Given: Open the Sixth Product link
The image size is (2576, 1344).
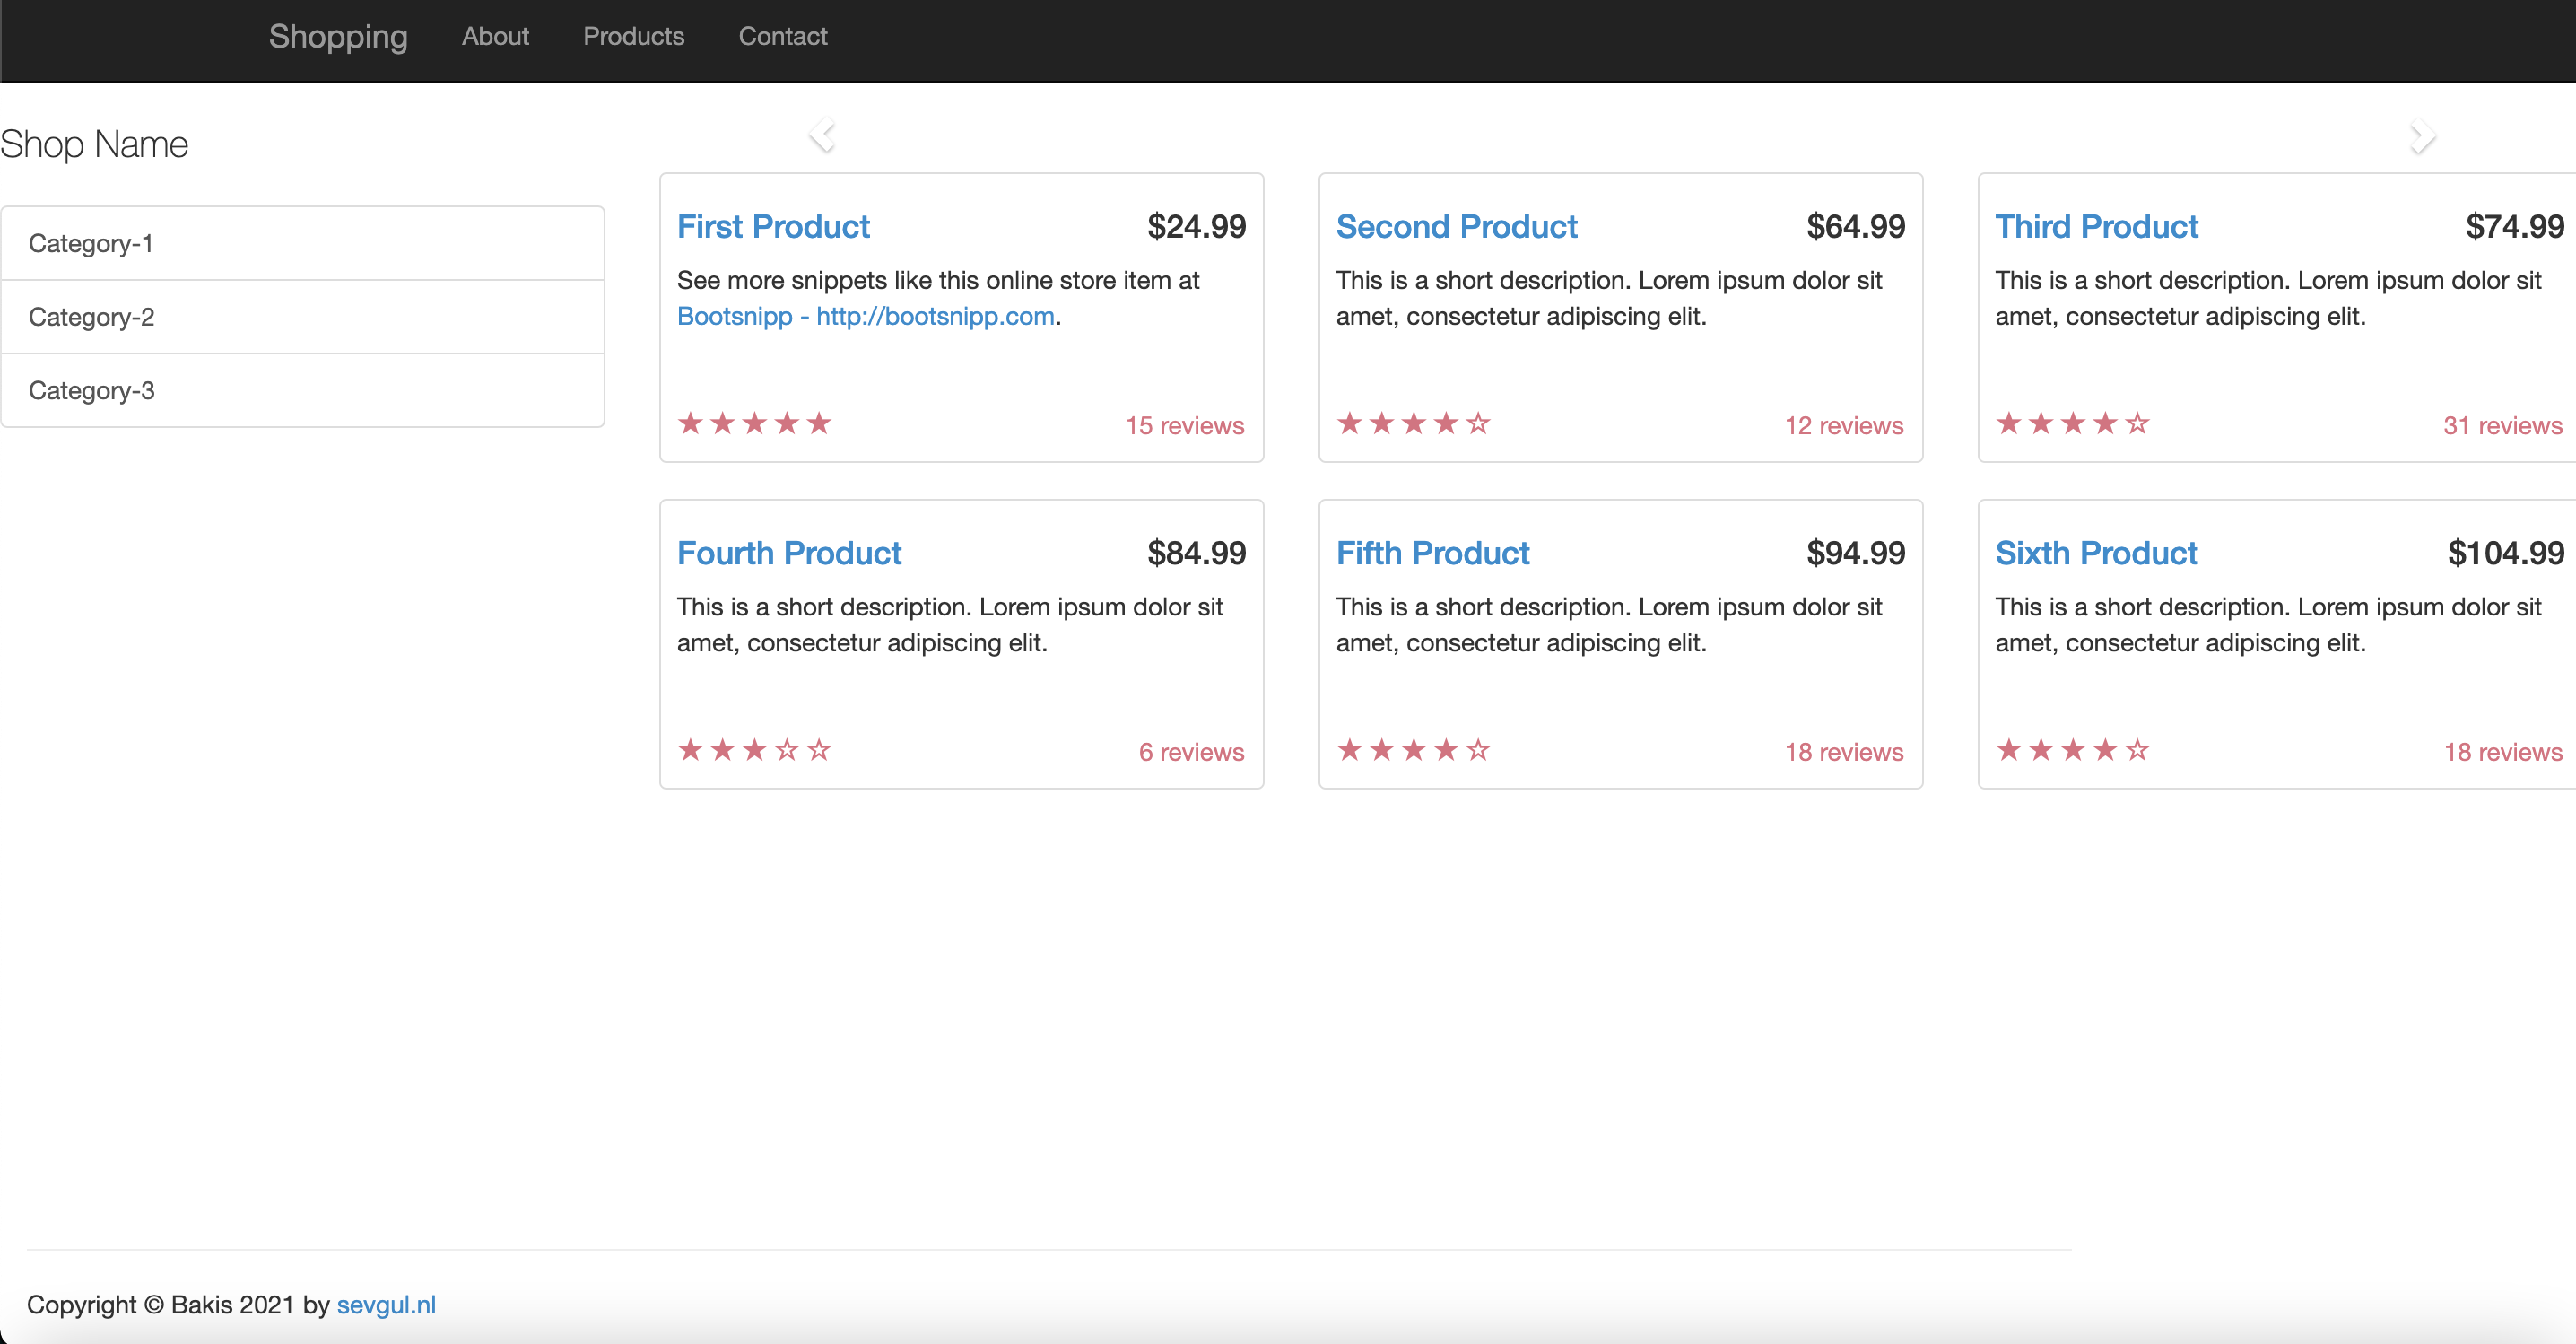Looking at the screenshot, I should (2096, 553).
